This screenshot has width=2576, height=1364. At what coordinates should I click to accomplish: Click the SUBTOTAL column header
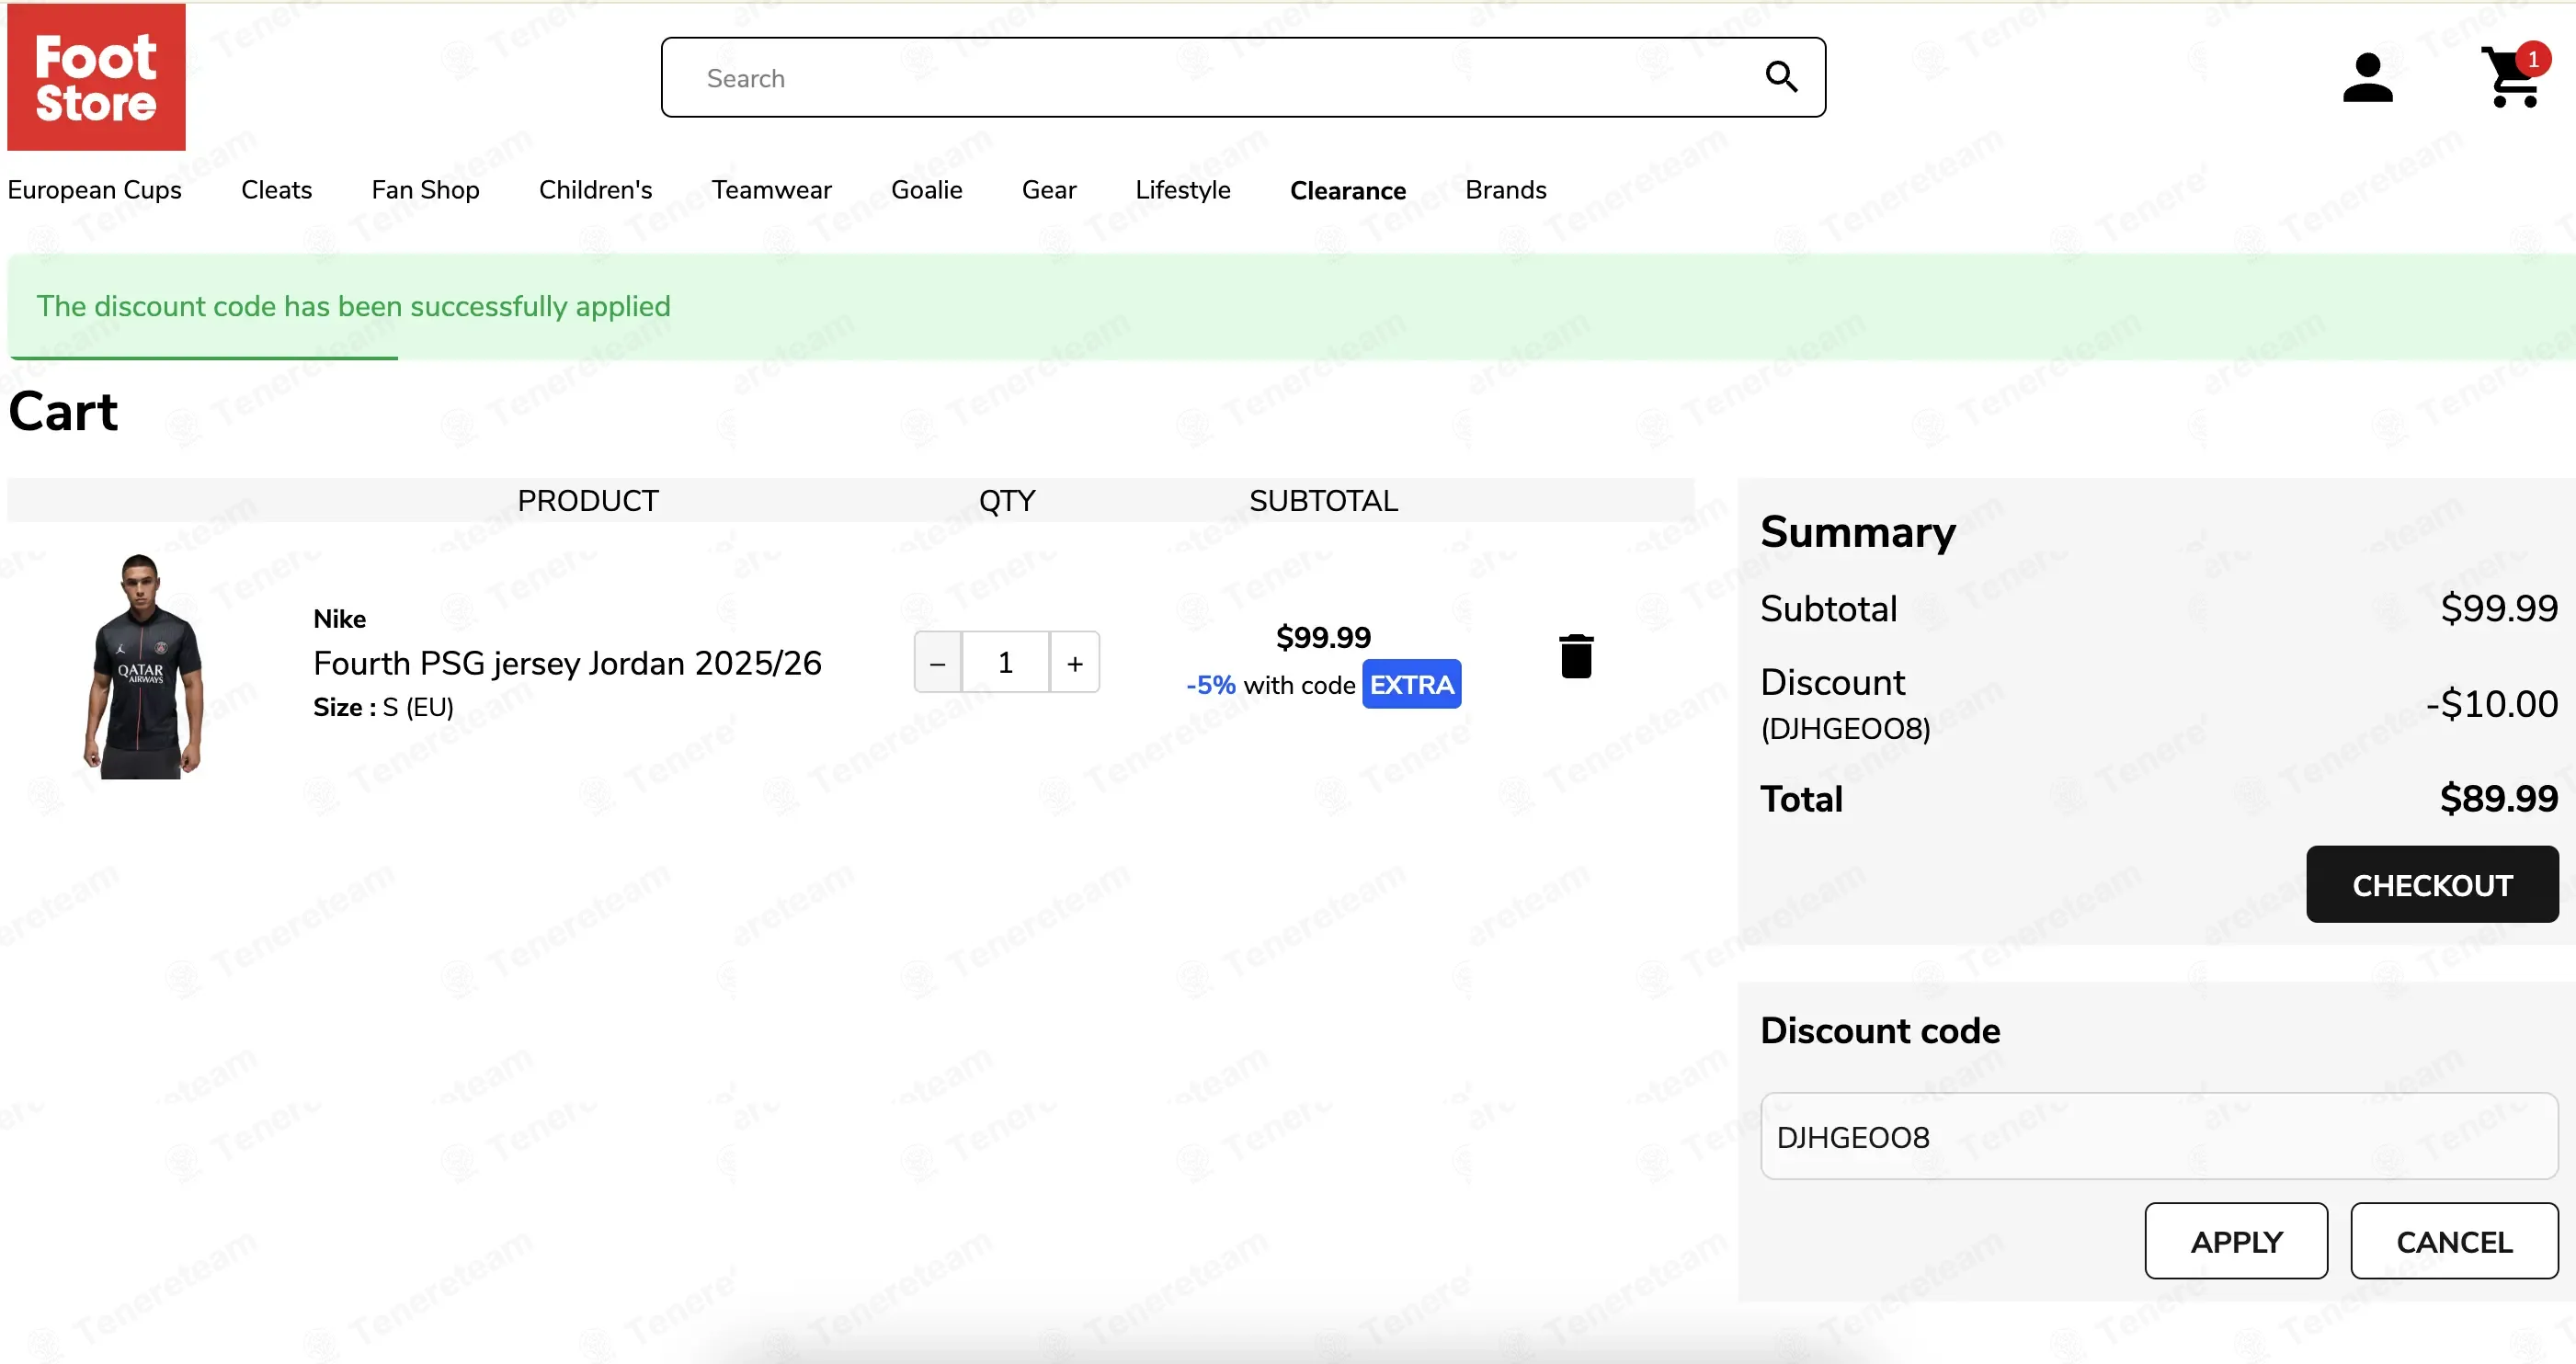[x=1324, y=500]
